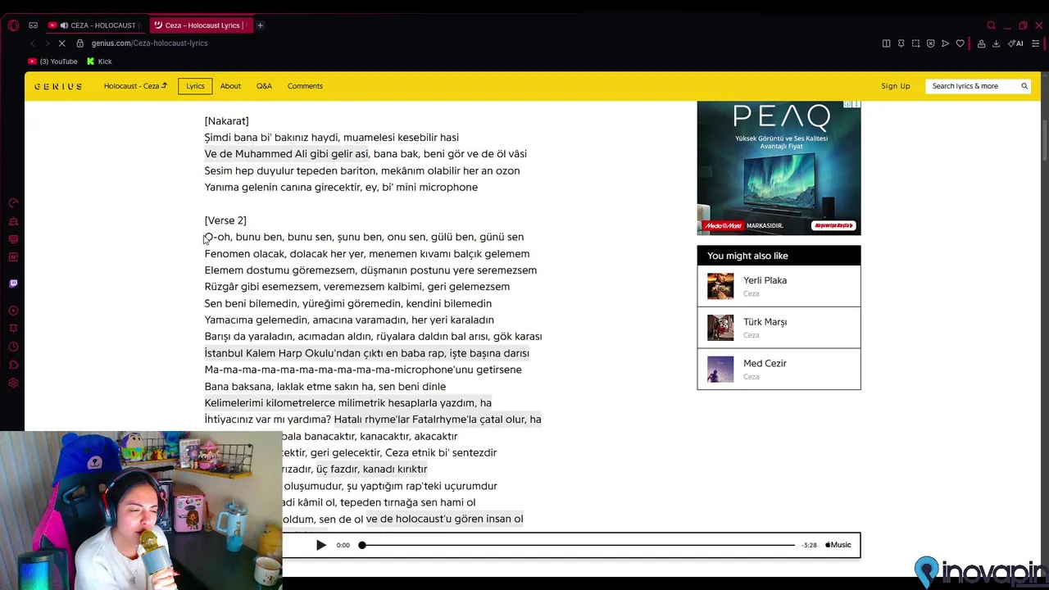
Task: Open the sidebar player icon
Action: click(13, 311)
